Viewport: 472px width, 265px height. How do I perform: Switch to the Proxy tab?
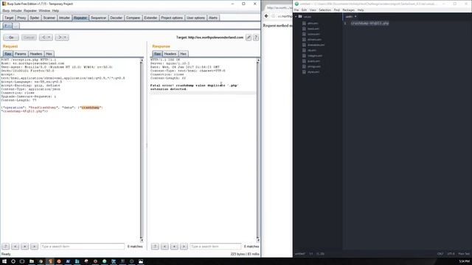[21, 18]
